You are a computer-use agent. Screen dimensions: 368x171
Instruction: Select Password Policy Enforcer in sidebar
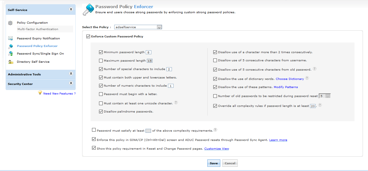click(37, 46)
